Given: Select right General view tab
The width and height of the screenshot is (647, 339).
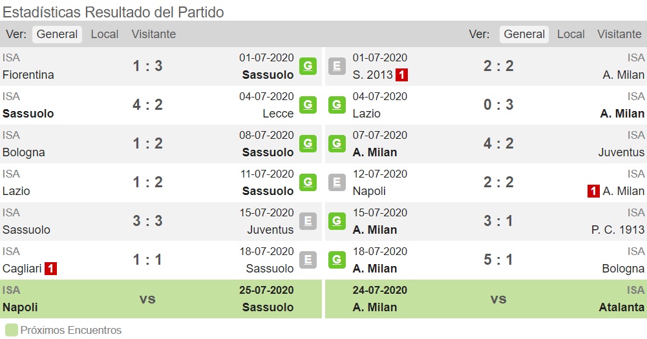Looking at the screenshot, I should coord(524,34).
